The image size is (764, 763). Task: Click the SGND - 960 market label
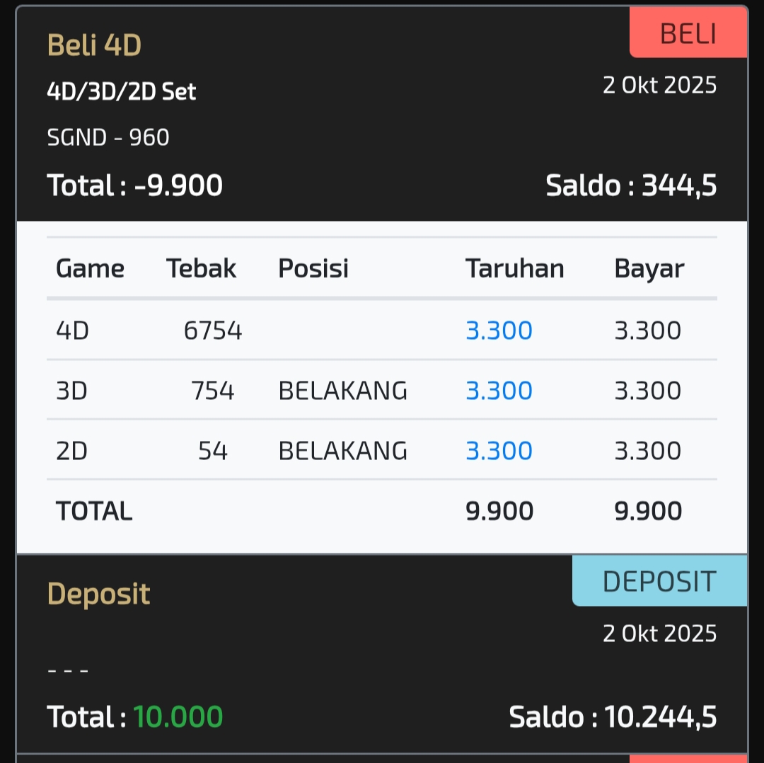[108, 137]
